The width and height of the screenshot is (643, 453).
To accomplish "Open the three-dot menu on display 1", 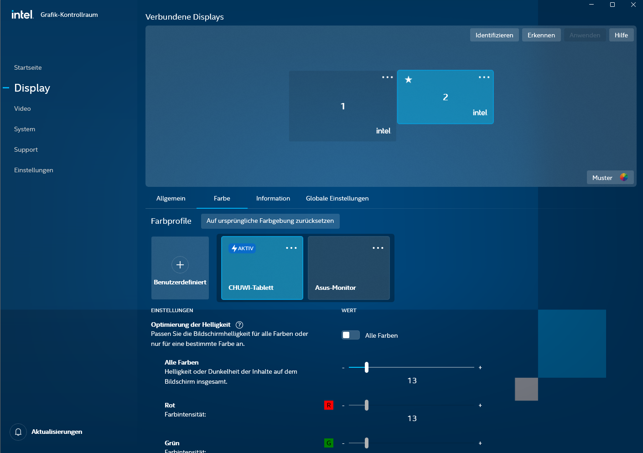I will [387, 77].
